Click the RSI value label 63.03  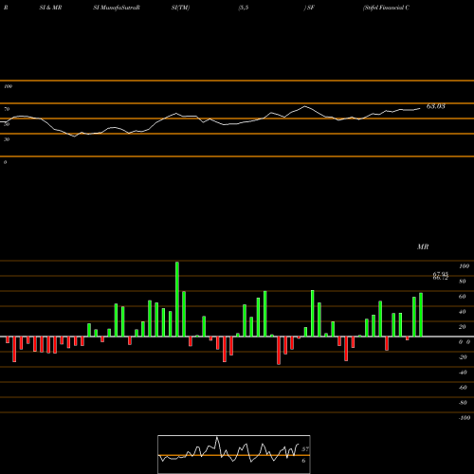coord(435,106)
